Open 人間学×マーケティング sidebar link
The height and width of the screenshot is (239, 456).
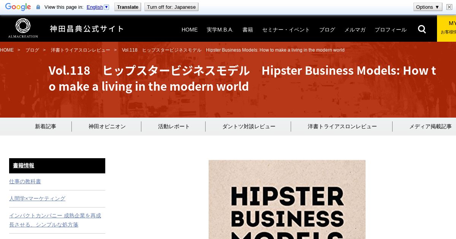(37, 198)
